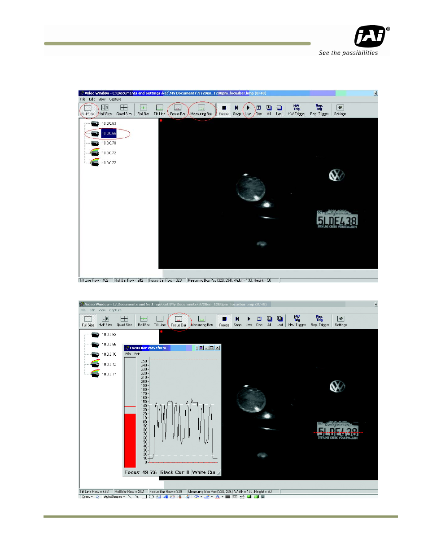Click Rep. Trigger in lower Video Window toolbar
This screenshot has width=428, height=554.
click(x=320, y=321)
